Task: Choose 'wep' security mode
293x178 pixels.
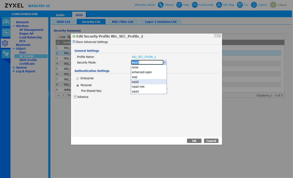Action: tap(149, 77)
